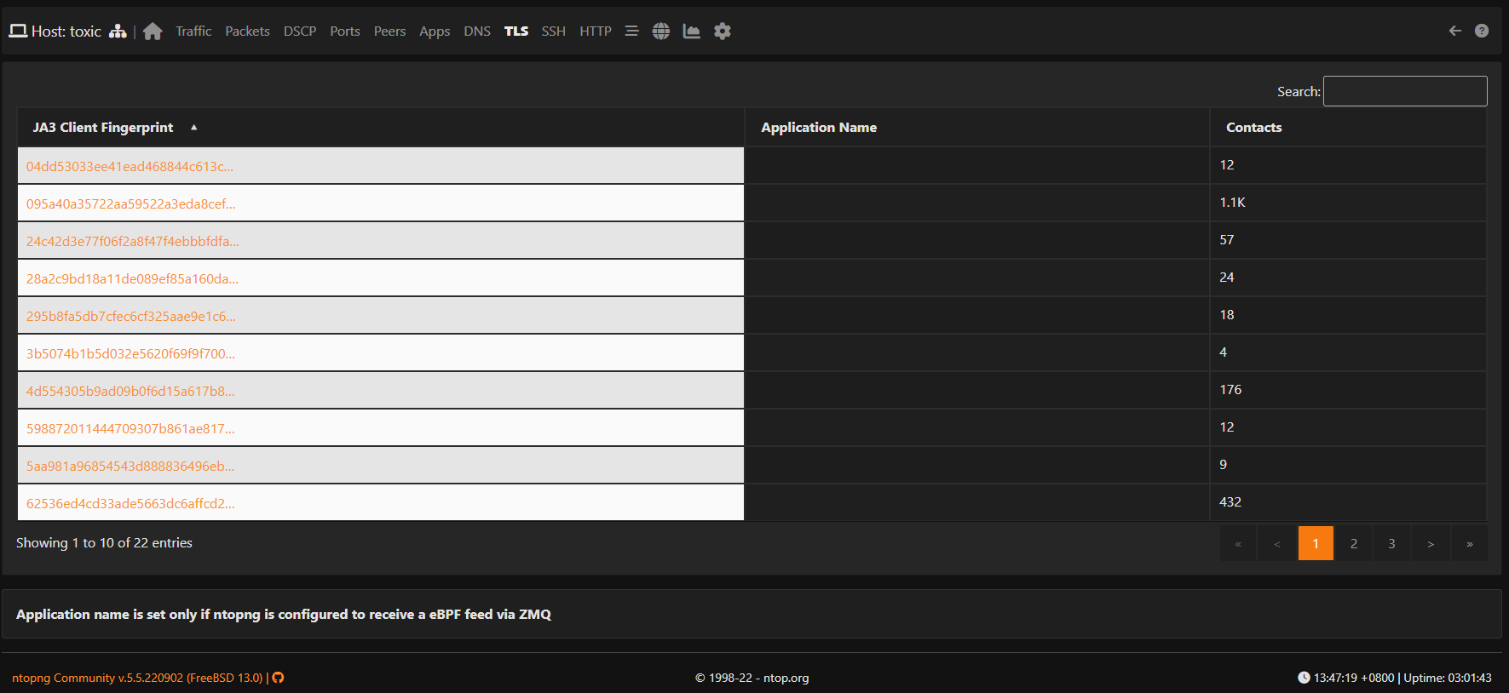Image resolution: width=1509 pixels, height=693 pixels.
Task: Open the SSH tab
Action: (554, 31)
